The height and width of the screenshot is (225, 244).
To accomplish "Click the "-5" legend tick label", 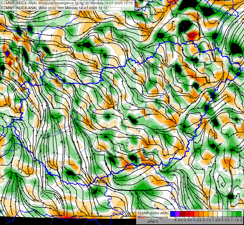I will (x=175, y=220).
